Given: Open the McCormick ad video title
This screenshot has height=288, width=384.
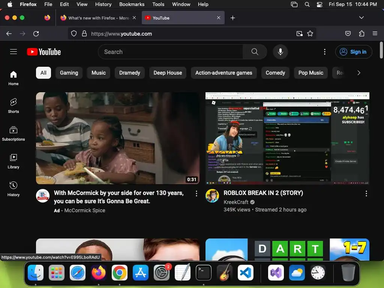Looking at the screenshot, I should tap(119, 197).
